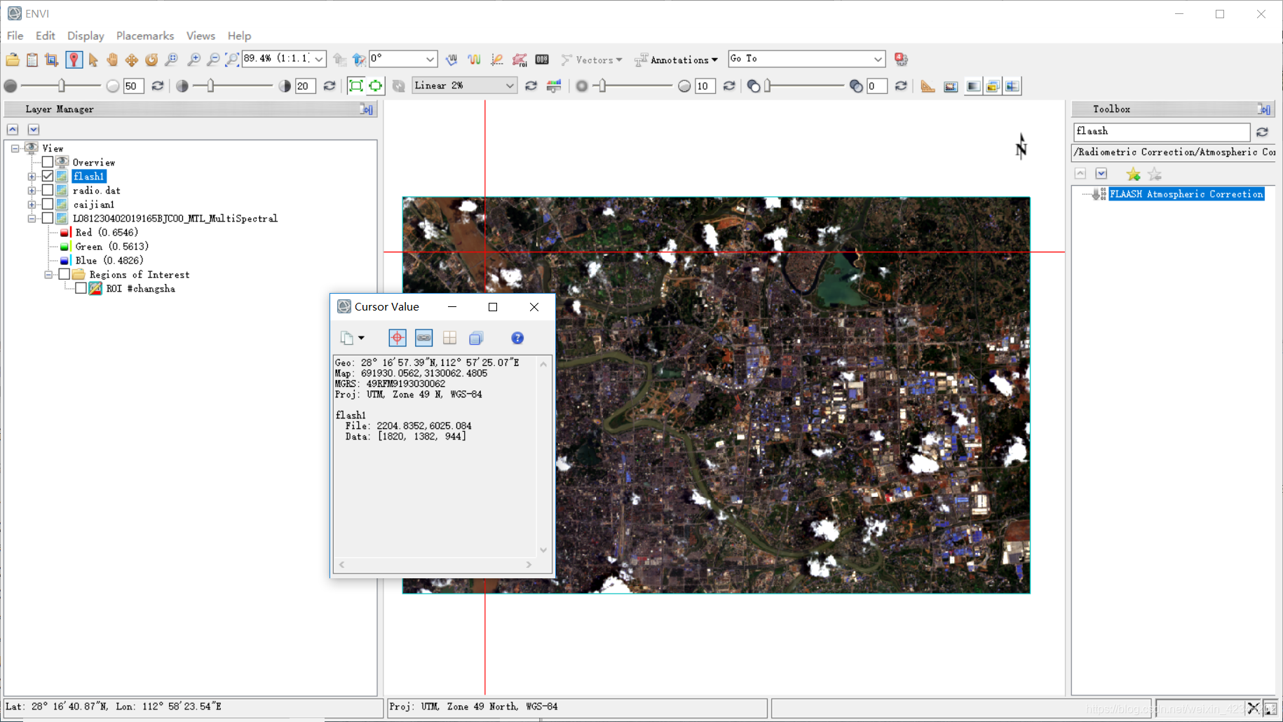Open the histogram stretch icon
This screenshot has height=722, width=1283.
coord(554,86)
